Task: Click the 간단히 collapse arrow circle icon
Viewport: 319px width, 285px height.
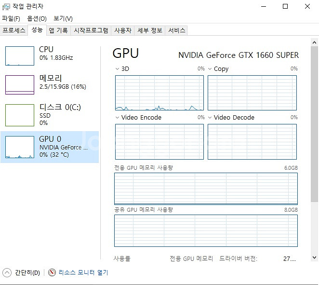Action: coord(7,272)
